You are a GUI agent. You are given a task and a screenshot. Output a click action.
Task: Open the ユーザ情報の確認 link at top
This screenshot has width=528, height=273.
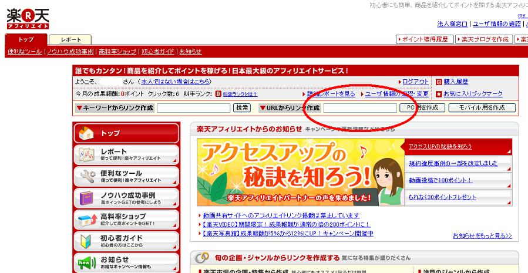coord(497,24)
